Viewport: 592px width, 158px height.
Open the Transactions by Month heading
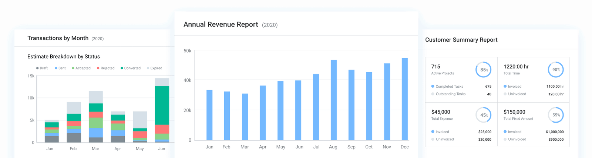[x=58, y=38]
